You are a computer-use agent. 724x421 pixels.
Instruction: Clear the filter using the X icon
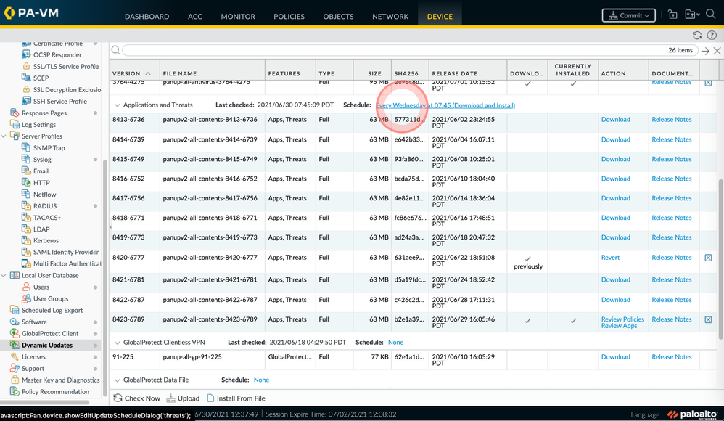tap(717, 51)
